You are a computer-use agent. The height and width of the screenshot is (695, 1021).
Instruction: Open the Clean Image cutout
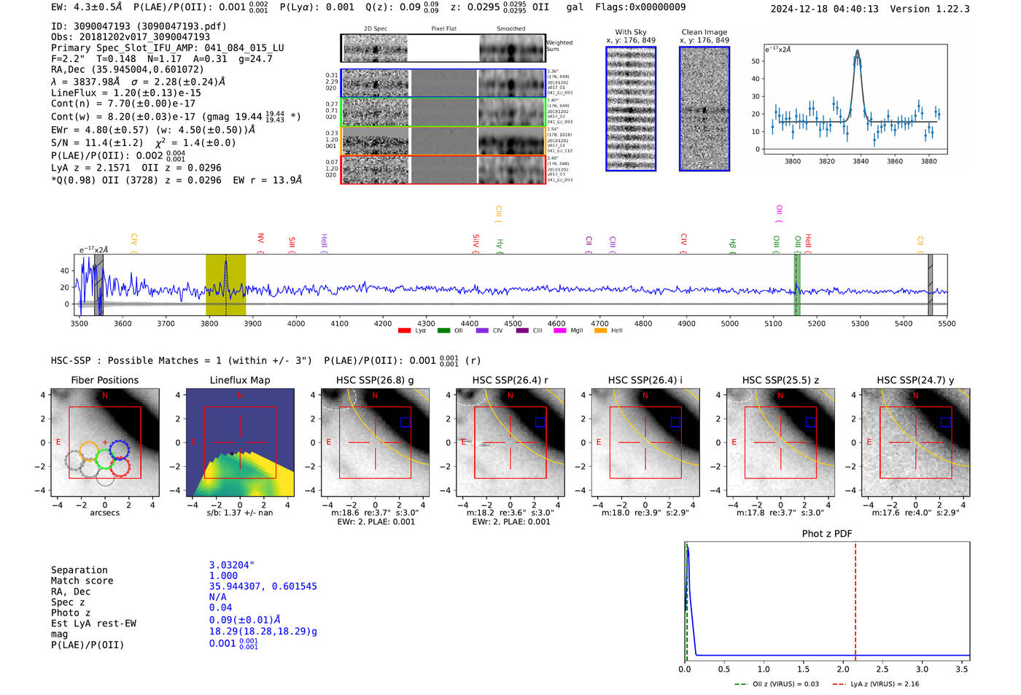704,109
